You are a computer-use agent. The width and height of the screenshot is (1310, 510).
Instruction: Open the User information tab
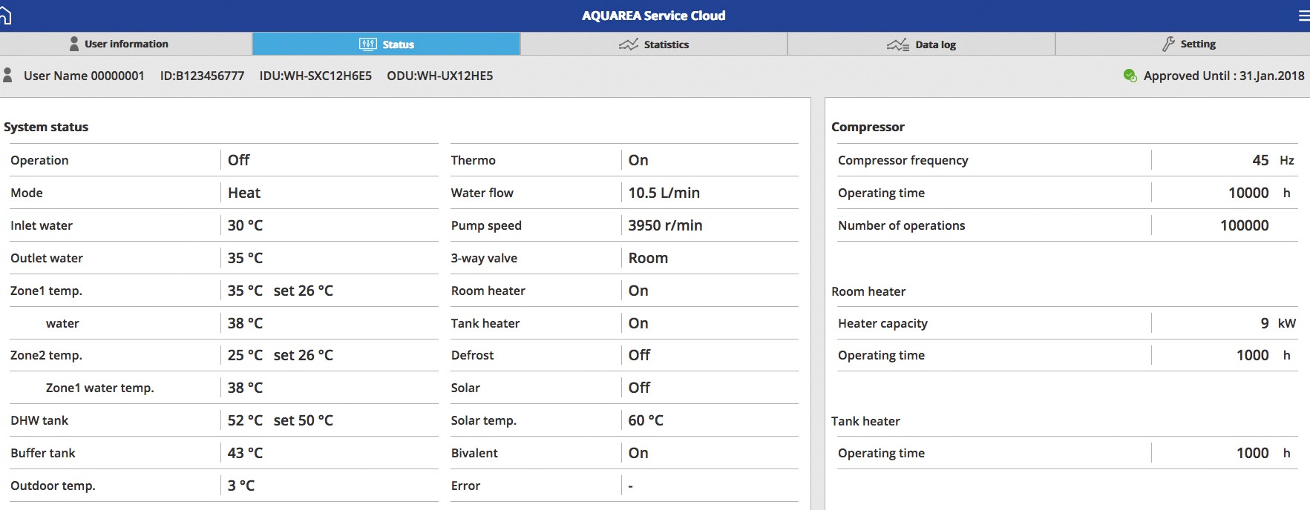(125, 44)
